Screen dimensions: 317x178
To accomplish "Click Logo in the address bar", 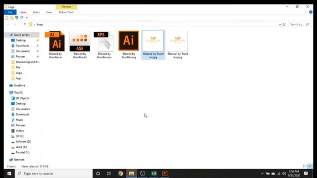I will pyautogui.click(x=40, y=24).
